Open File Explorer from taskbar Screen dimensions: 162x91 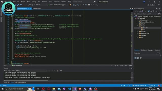tap(54, 89)
